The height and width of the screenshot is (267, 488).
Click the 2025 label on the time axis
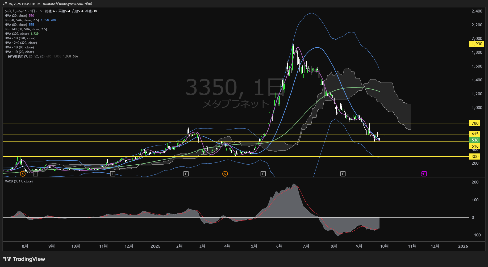tap(156, 246)
